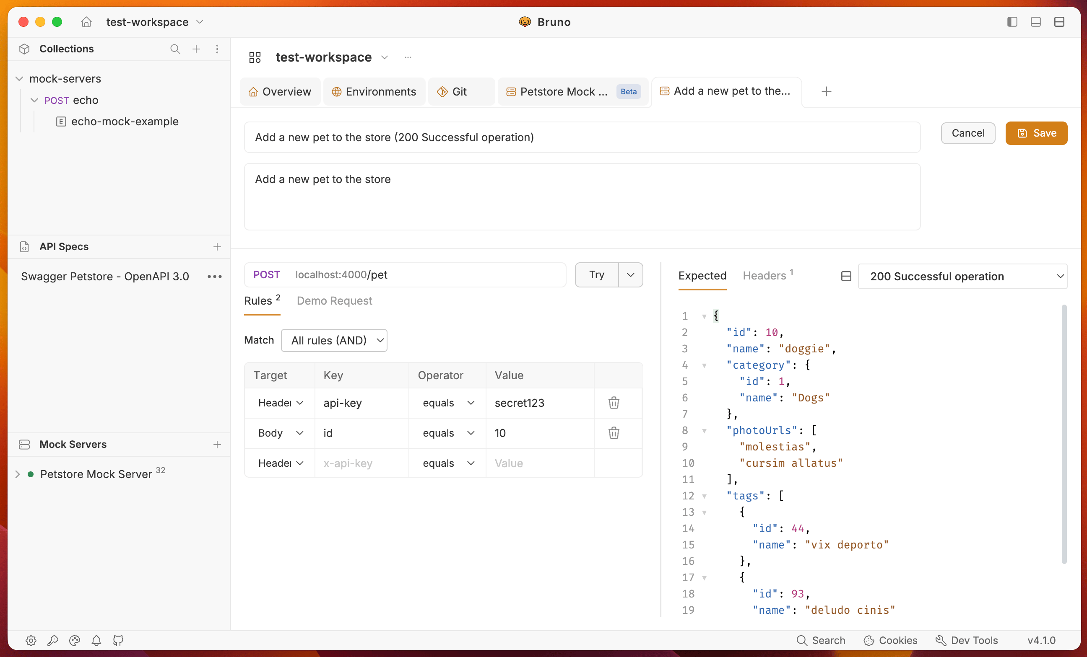The width and height of the screenshot is (1087, 657).
Task: Fold the photoUrls array at line 8
Action: [x=704, y=430]
